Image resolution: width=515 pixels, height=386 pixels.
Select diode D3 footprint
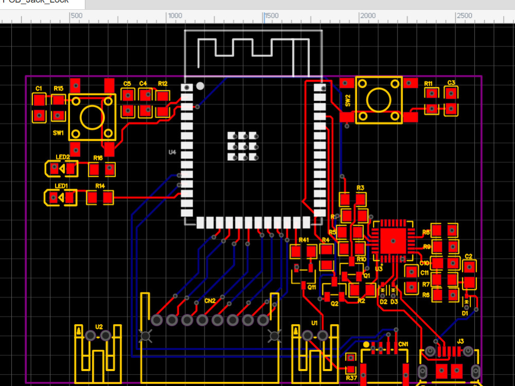tap(393, 291)
